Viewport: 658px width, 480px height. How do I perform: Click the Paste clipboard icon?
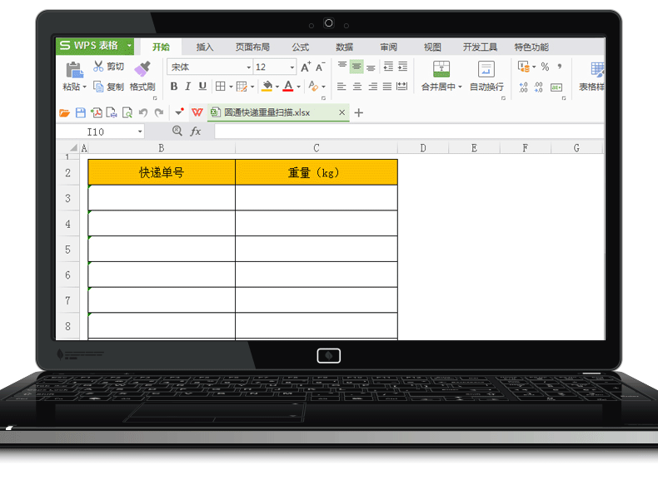tap(74, 69)
